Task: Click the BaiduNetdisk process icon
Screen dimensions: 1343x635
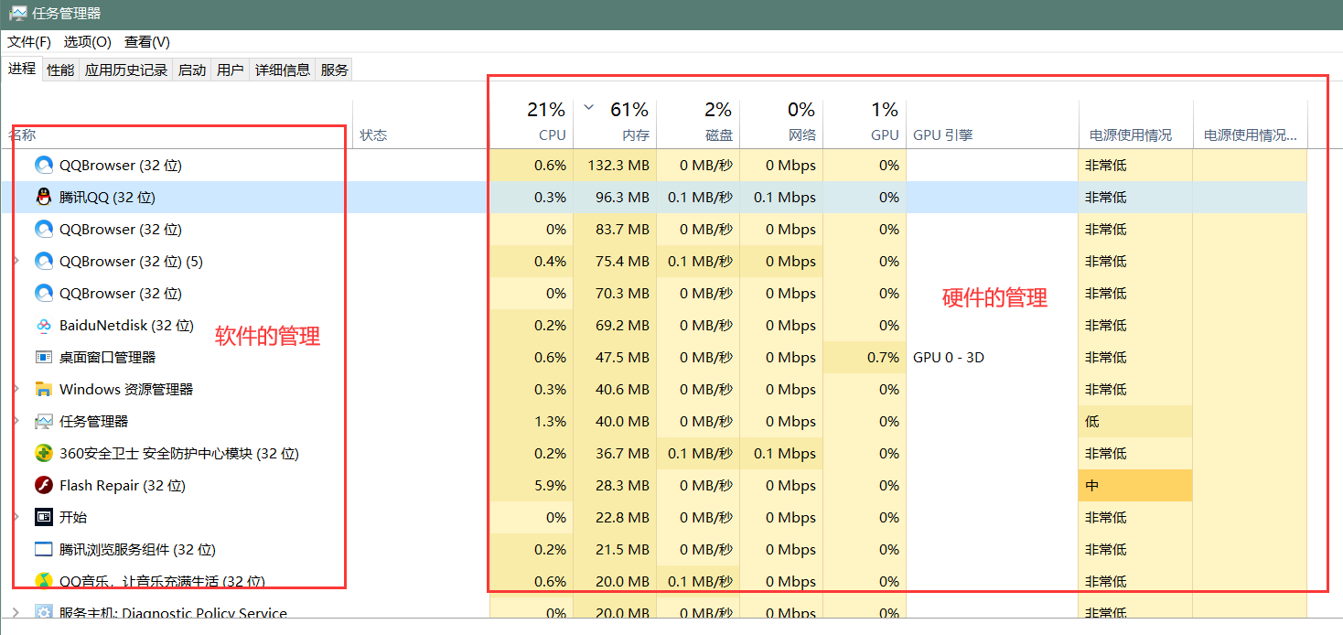Action: [44, 326]
